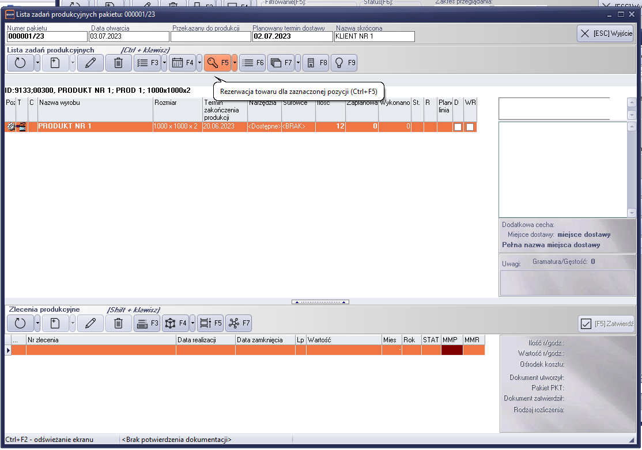Click the F5 goods reservation key icon
Screen dimensions: 642x450
(217, 63)
